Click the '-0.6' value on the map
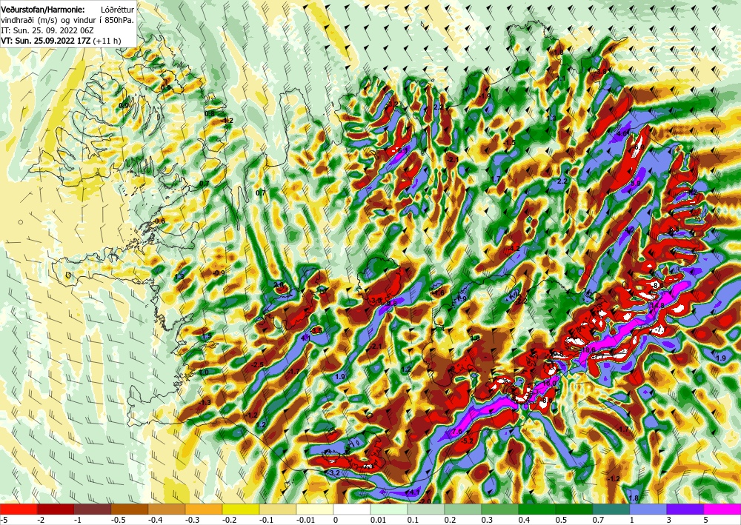 [x=159, y=221]
